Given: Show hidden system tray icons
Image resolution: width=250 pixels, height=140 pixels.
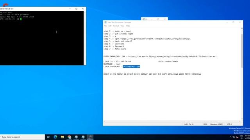Looking at the screenshot, I should (x=230, y=137).
